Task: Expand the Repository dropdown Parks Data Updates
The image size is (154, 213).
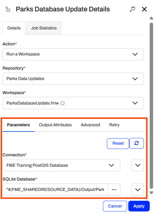Action: [x=73, y=79]
